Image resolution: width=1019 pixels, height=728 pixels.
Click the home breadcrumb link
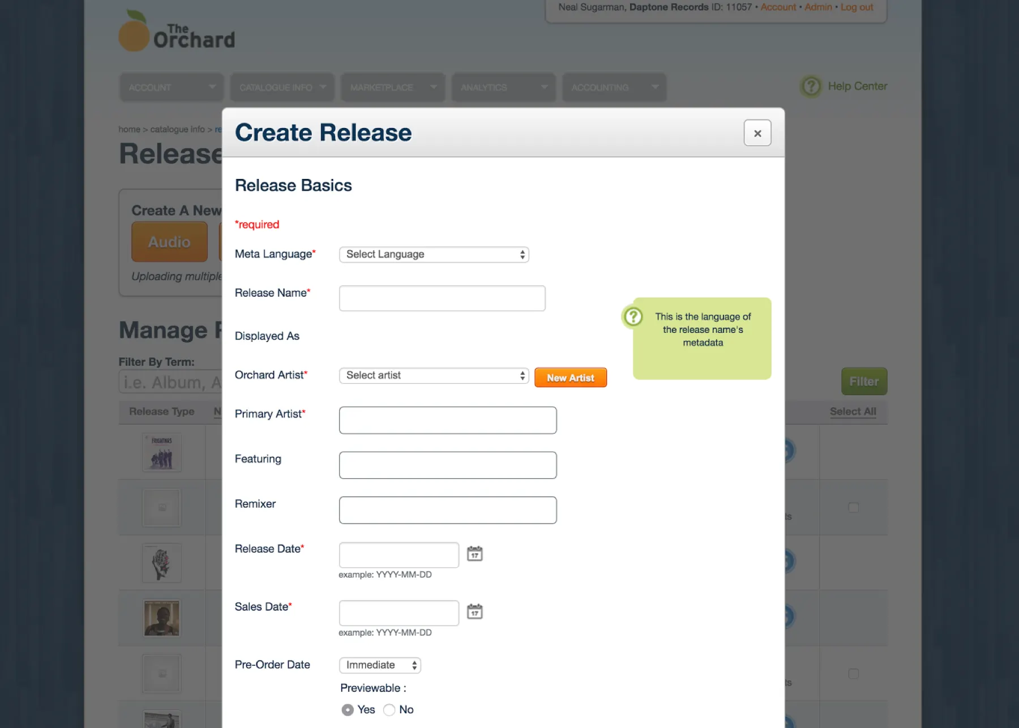129,129
